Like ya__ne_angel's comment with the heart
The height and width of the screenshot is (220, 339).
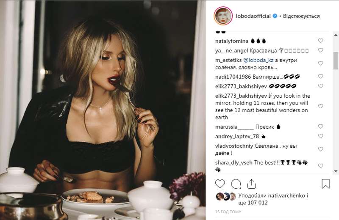pyautogui.click(x=321, y=50)
